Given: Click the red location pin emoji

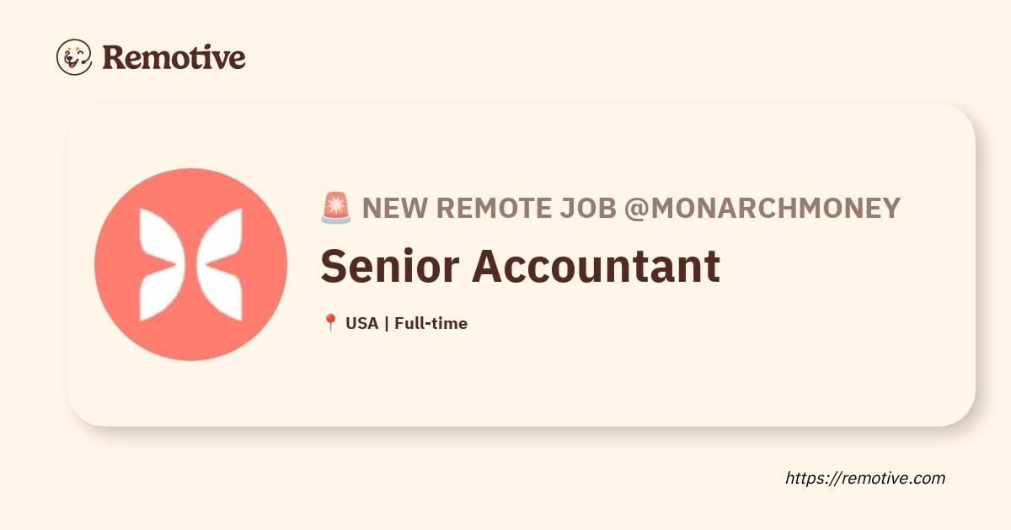Looking at the screenshot, I should pos(330,323).
